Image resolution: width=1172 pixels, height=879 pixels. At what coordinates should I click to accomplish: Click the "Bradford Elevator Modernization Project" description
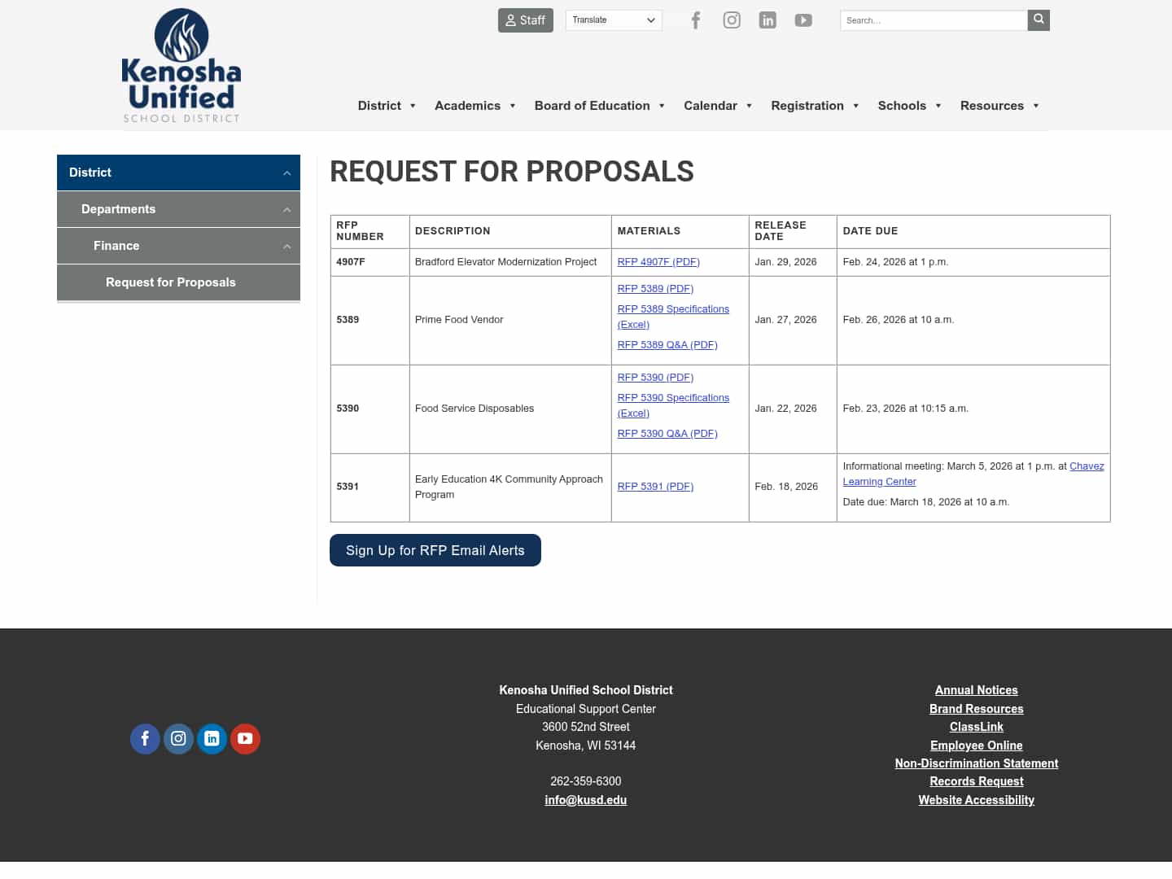point(505,262)
